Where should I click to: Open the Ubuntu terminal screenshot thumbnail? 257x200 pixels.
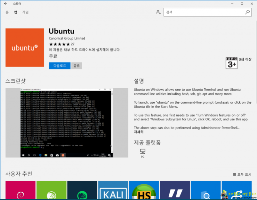pos(67,123)
